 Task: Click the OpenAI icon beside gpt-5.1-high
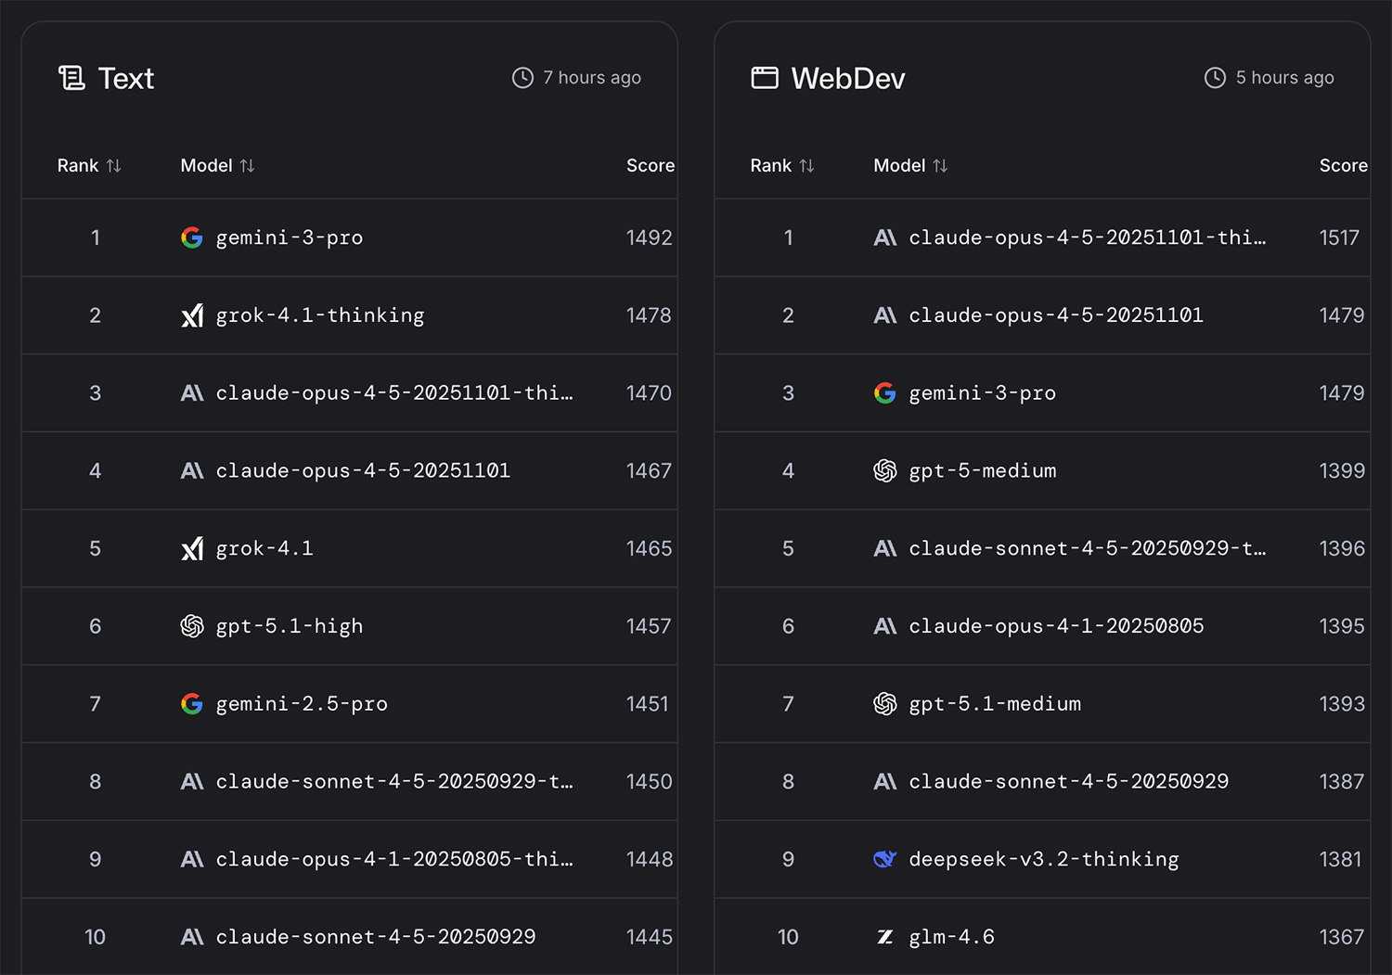[192, 627]
